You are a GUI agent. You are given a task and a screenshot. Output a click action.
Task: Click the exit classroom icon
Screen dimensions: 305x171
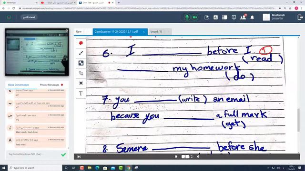(300, 17)
